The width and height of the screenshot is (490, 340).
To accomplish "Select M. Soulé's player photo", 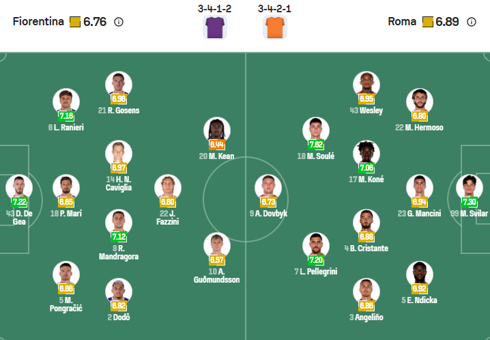I will [315, 130].
